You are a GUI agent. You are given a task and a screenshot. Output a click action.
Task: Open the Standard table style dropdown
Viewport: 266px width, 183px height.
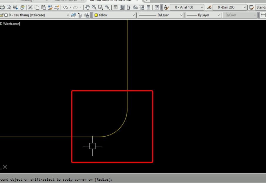point(261,7)
